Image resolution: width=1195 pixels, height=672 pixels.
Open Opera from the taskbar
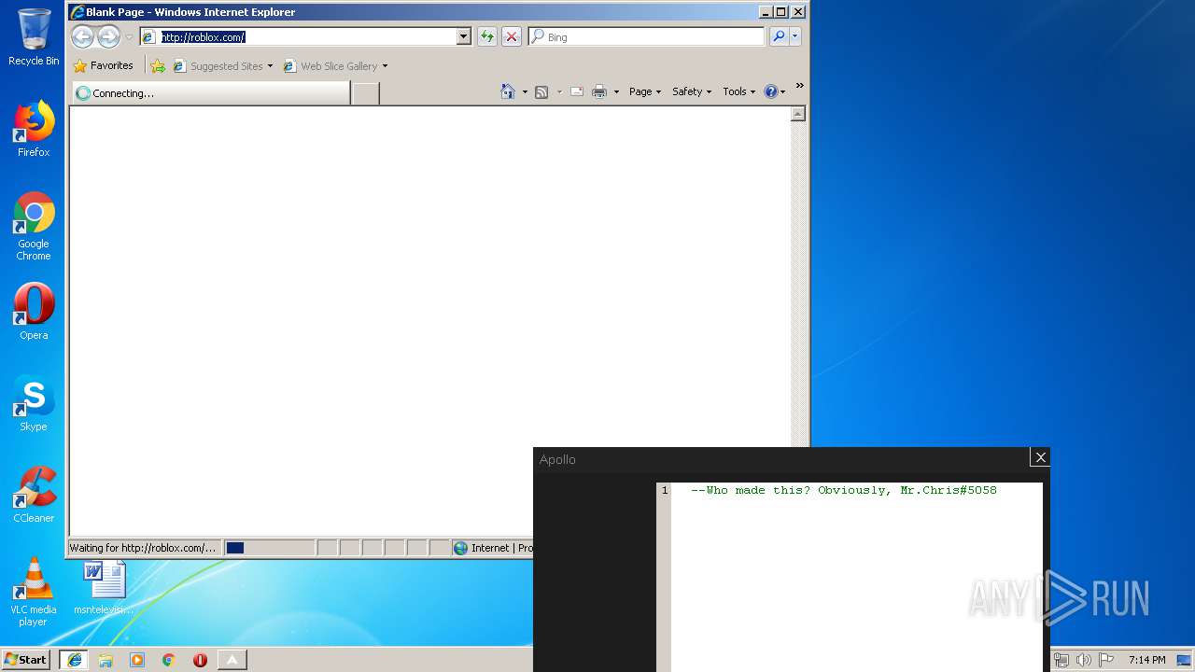point(200,660)
